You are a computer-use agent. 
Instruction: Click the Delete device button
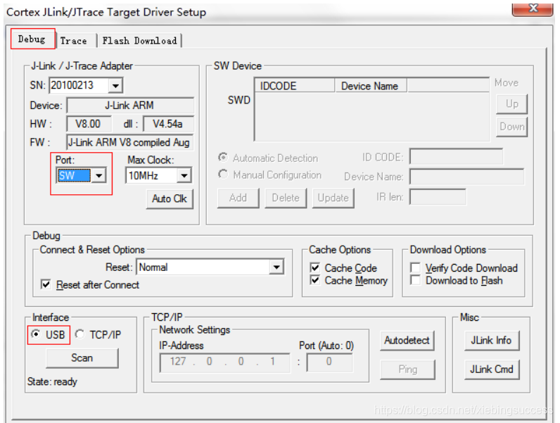click(286, 198)
